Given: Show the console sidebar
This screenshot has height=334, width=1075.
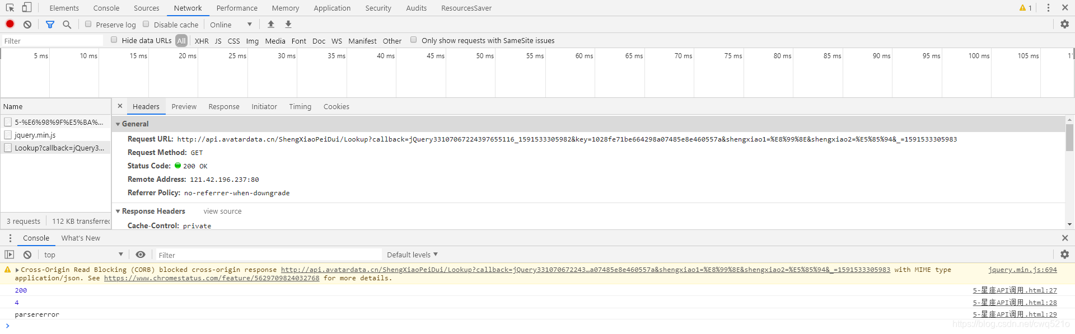Looking at the screenshot, I should coord(10,255).
